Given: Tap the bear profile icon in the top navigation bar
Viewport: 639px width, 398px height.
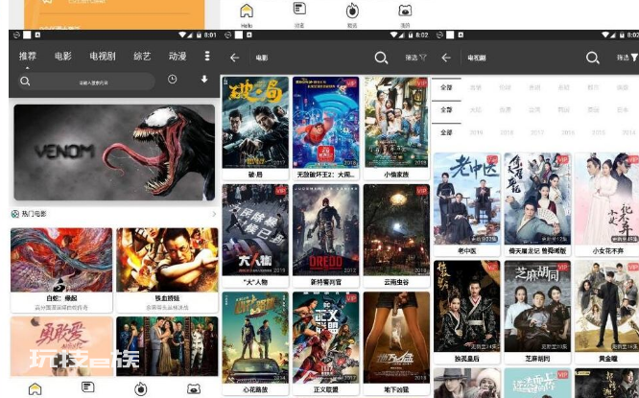Looking at the screenshot, I should tap(405, 11).
